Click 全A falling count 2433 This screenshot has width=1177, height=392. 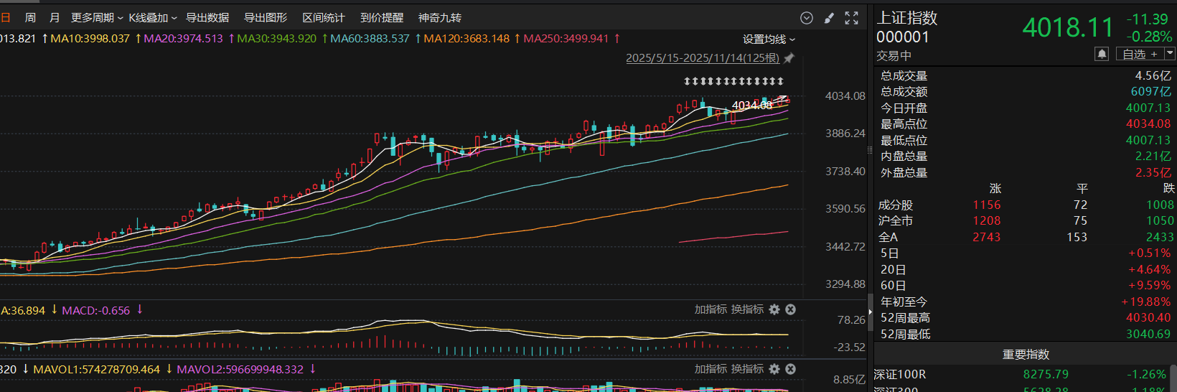click(1160, 238)
